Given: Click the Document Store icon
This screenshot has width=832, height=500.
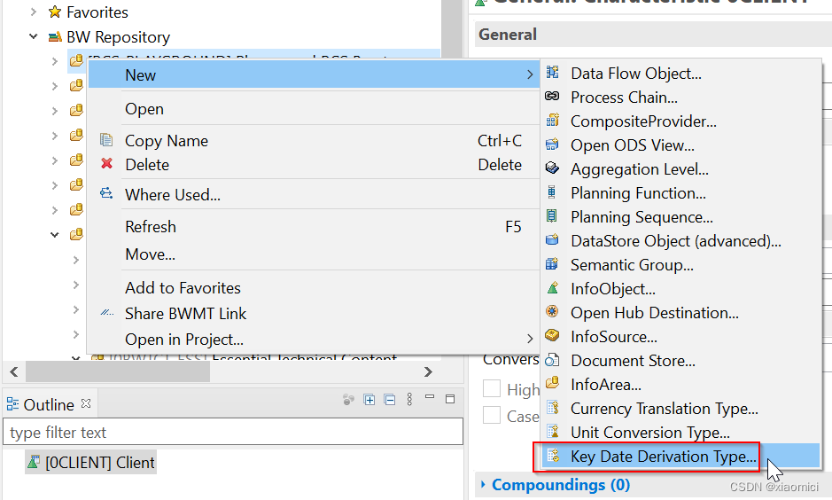Looking at the screenshot, I should click(x=552, y=360).
